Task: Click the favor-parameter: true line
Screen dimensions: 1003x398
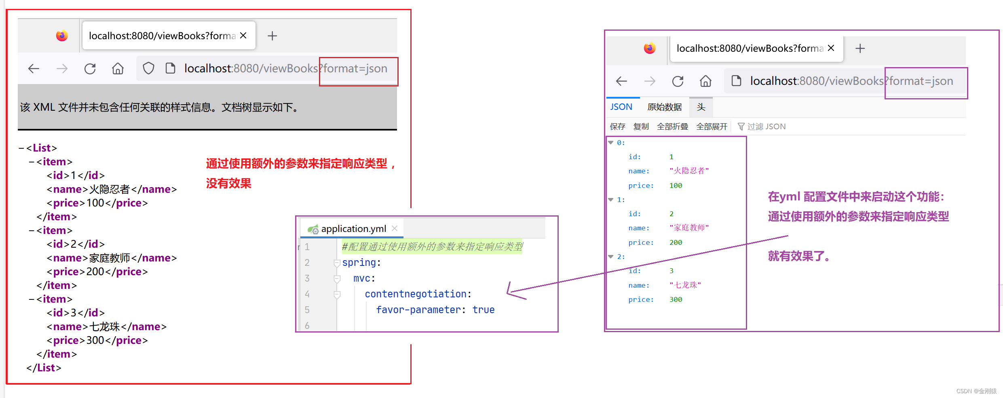Action: click(435, 310)
